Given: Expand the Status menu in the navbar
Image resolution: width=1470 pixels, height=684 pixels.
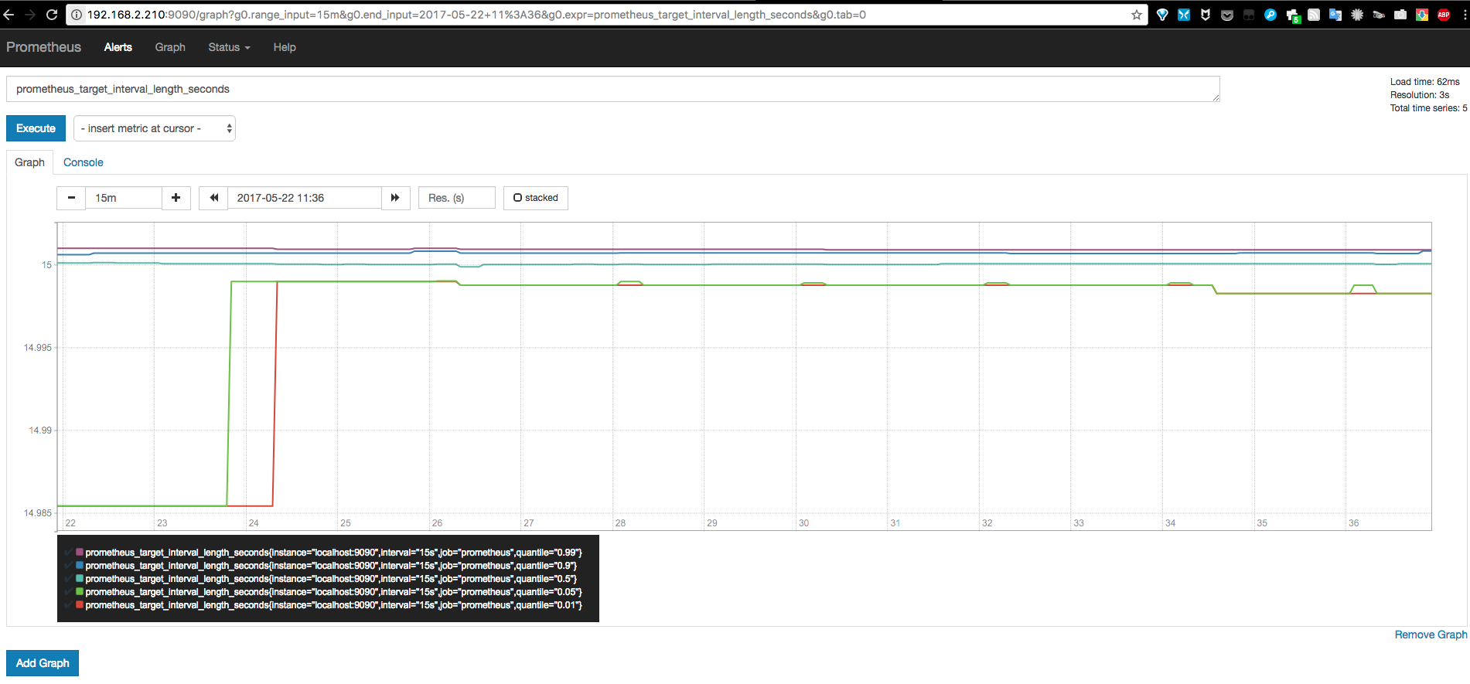Looking at the screenshot, I should click(229, 47).
